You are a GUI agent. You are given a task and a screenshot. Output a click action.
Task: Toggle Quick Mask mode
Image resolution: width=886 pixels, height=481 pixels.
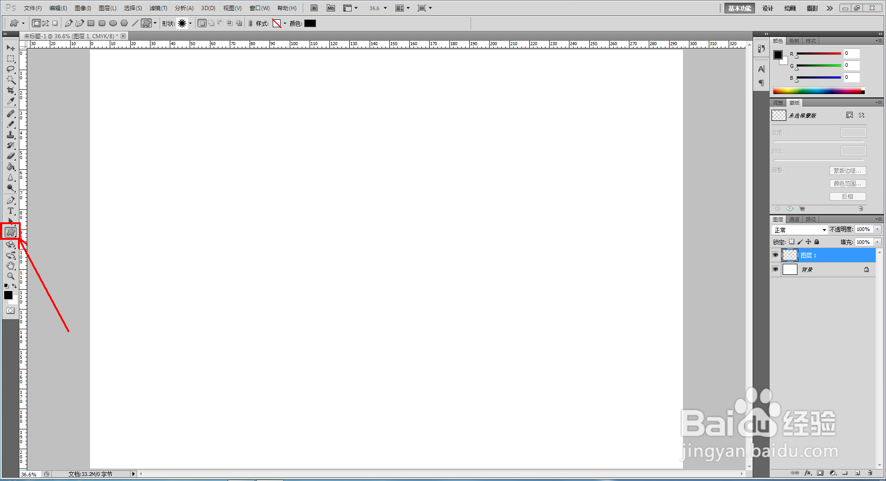tap(11, 311)
